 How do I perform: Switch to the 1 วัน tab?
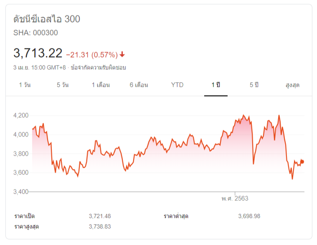pyautogui.click(x=25, y=85)
